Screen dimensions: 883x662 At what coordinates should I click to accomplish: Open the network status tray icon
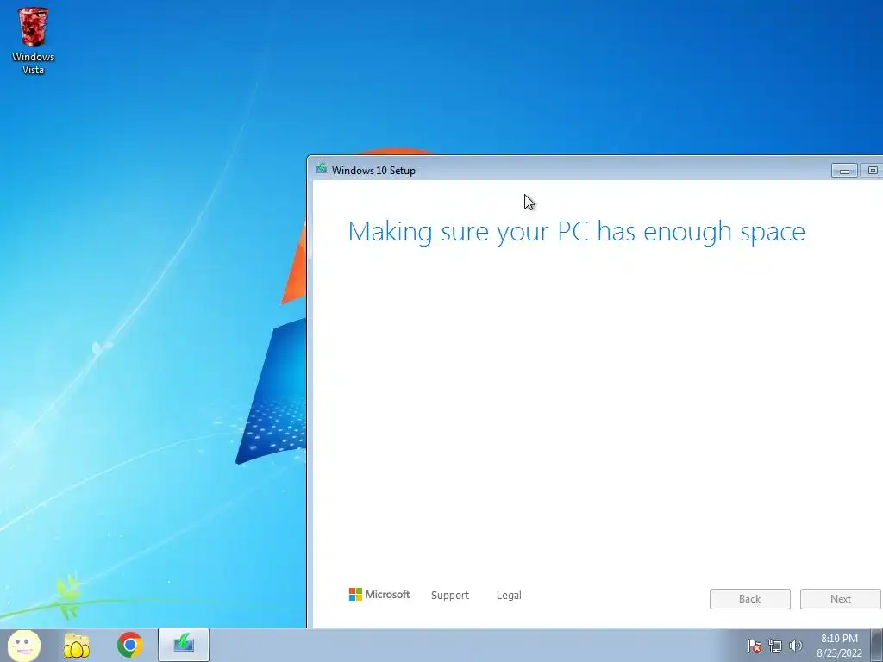coord(775,646)
